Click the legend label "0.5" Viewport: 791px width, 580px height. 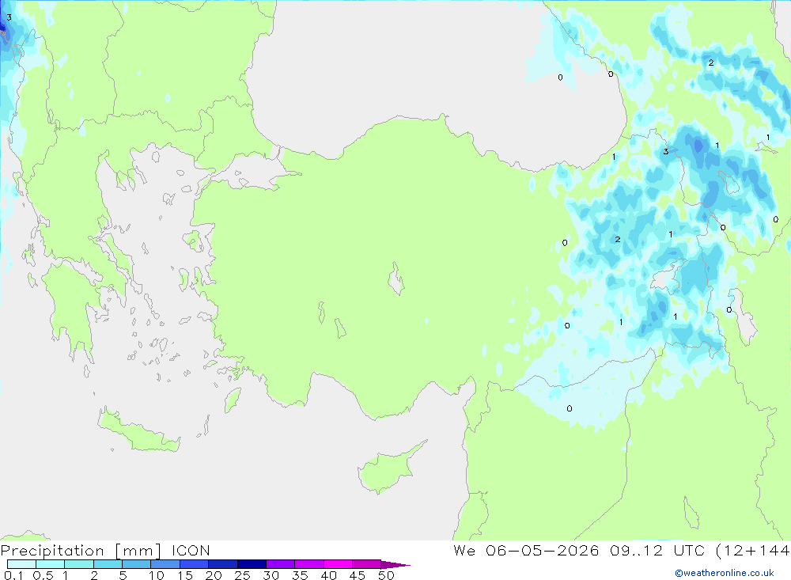43,575
